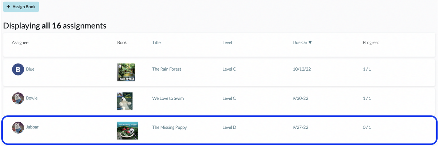440x151 pixels.
Task: Click Jabbar's 0 / 1 progress value
Action: pos(367,127)
